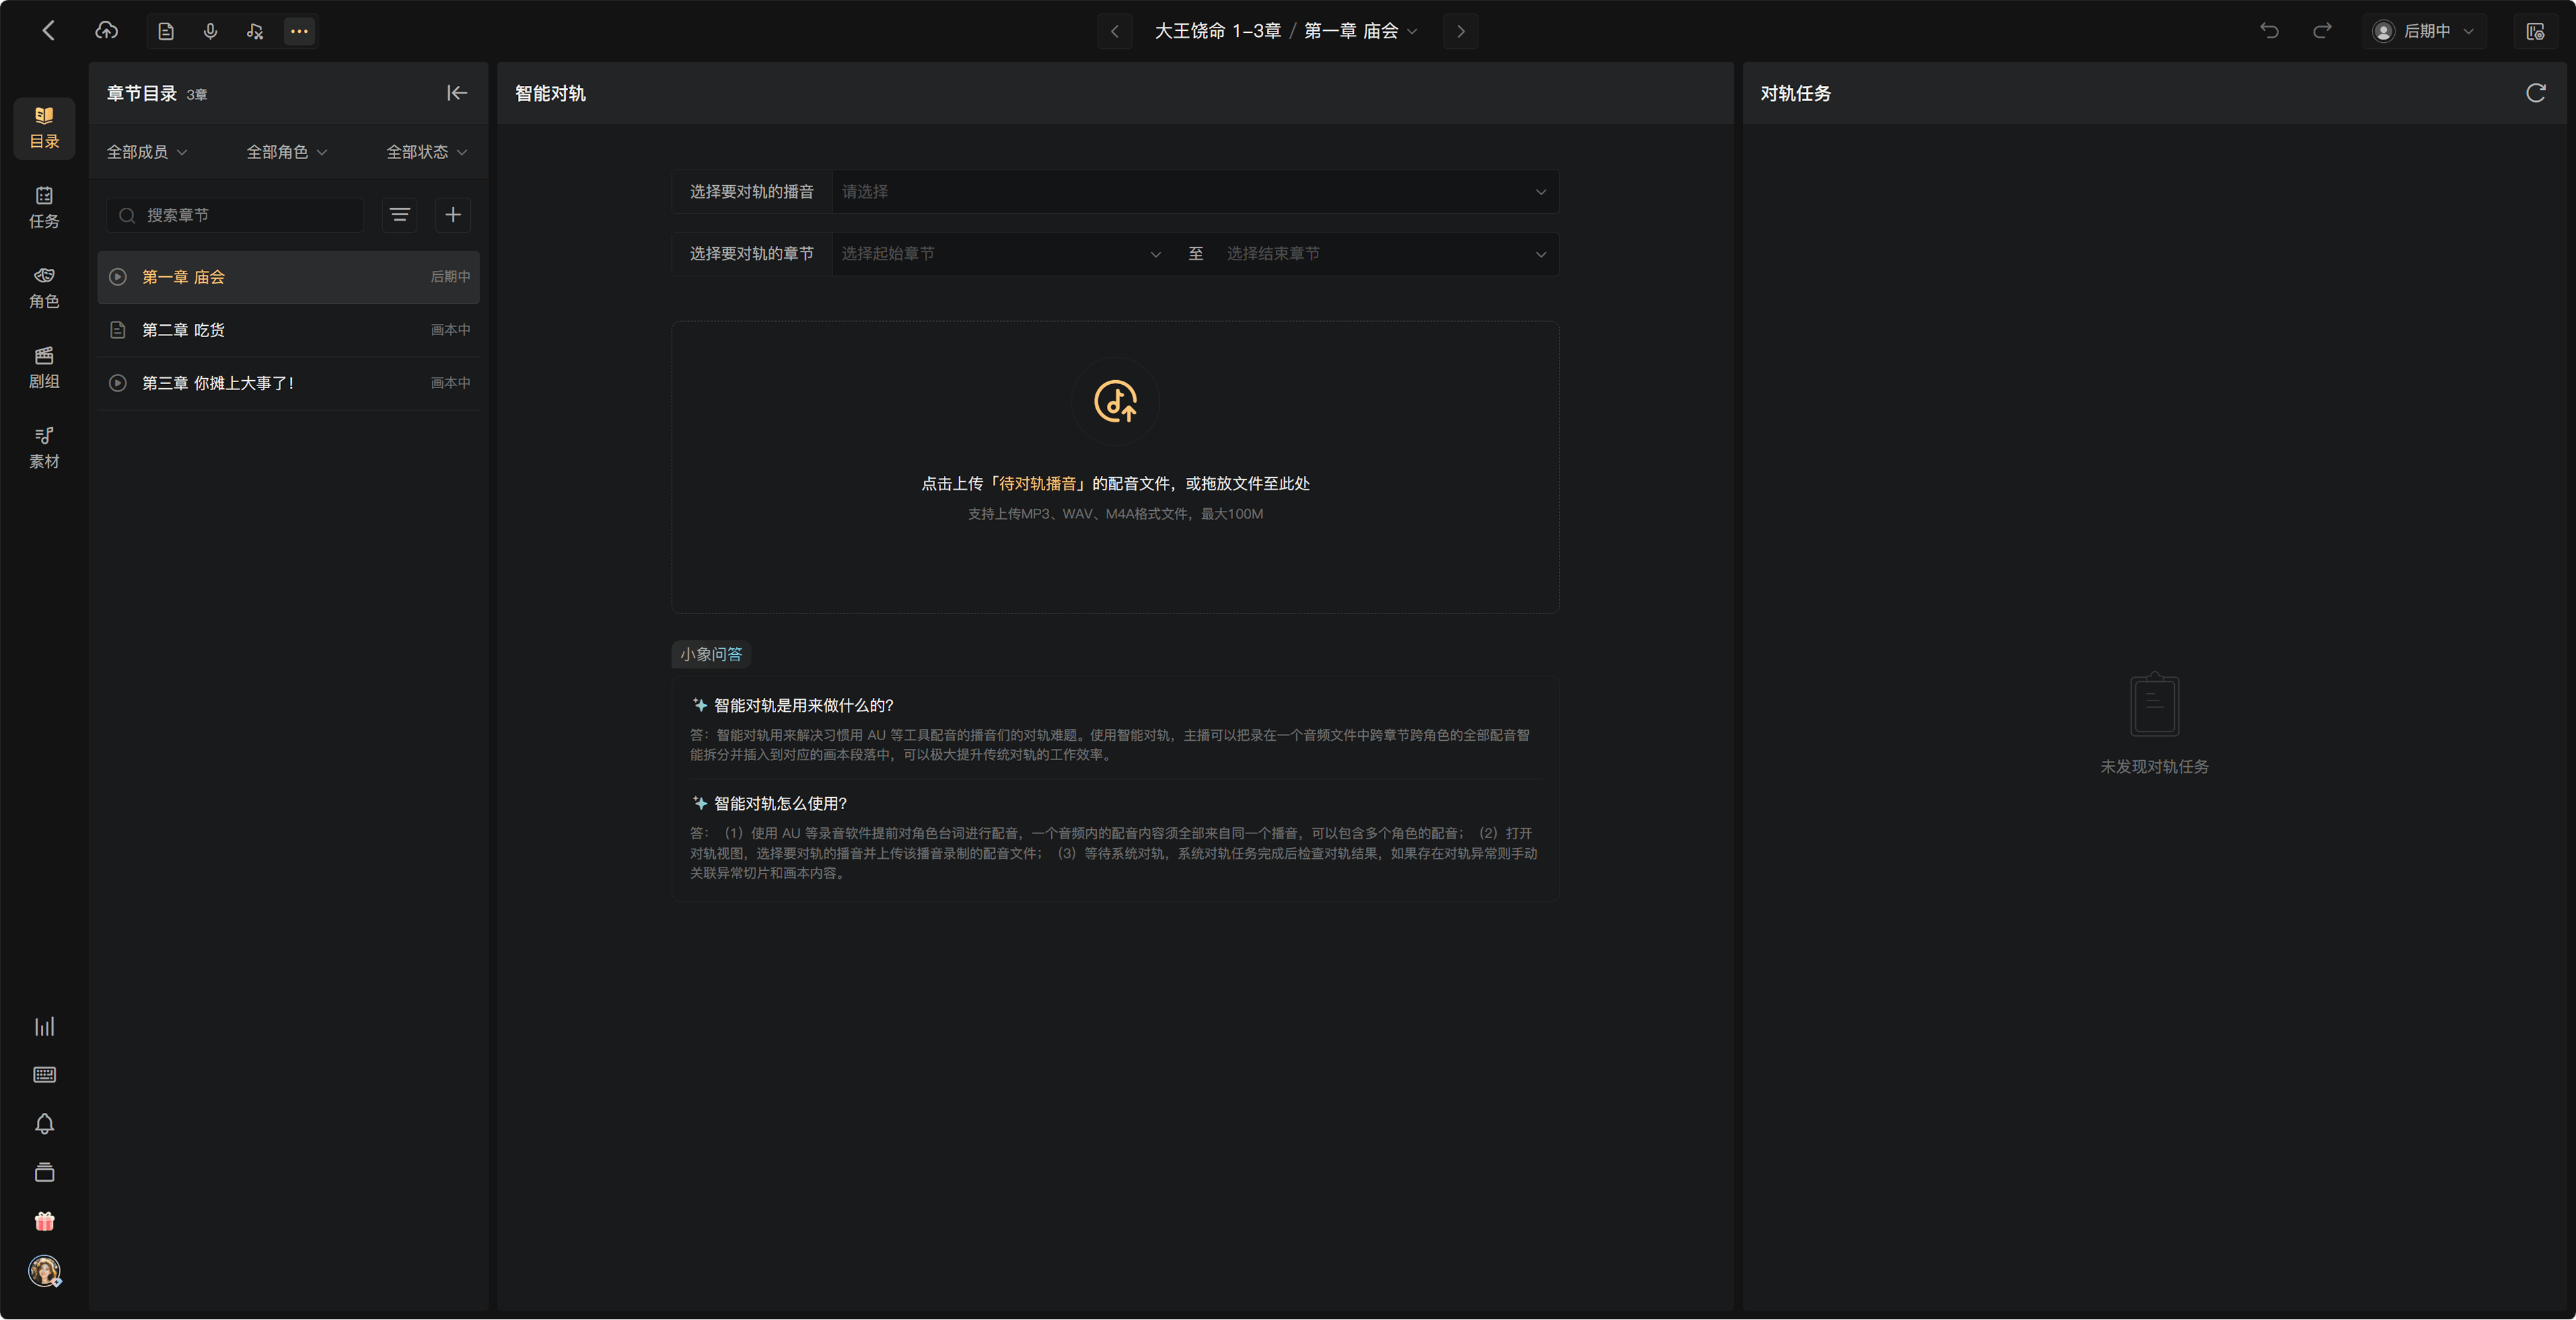Open the red gift icon
The height and width of the screenshot is (1320, 2576).
click(x=44, y=1221)
